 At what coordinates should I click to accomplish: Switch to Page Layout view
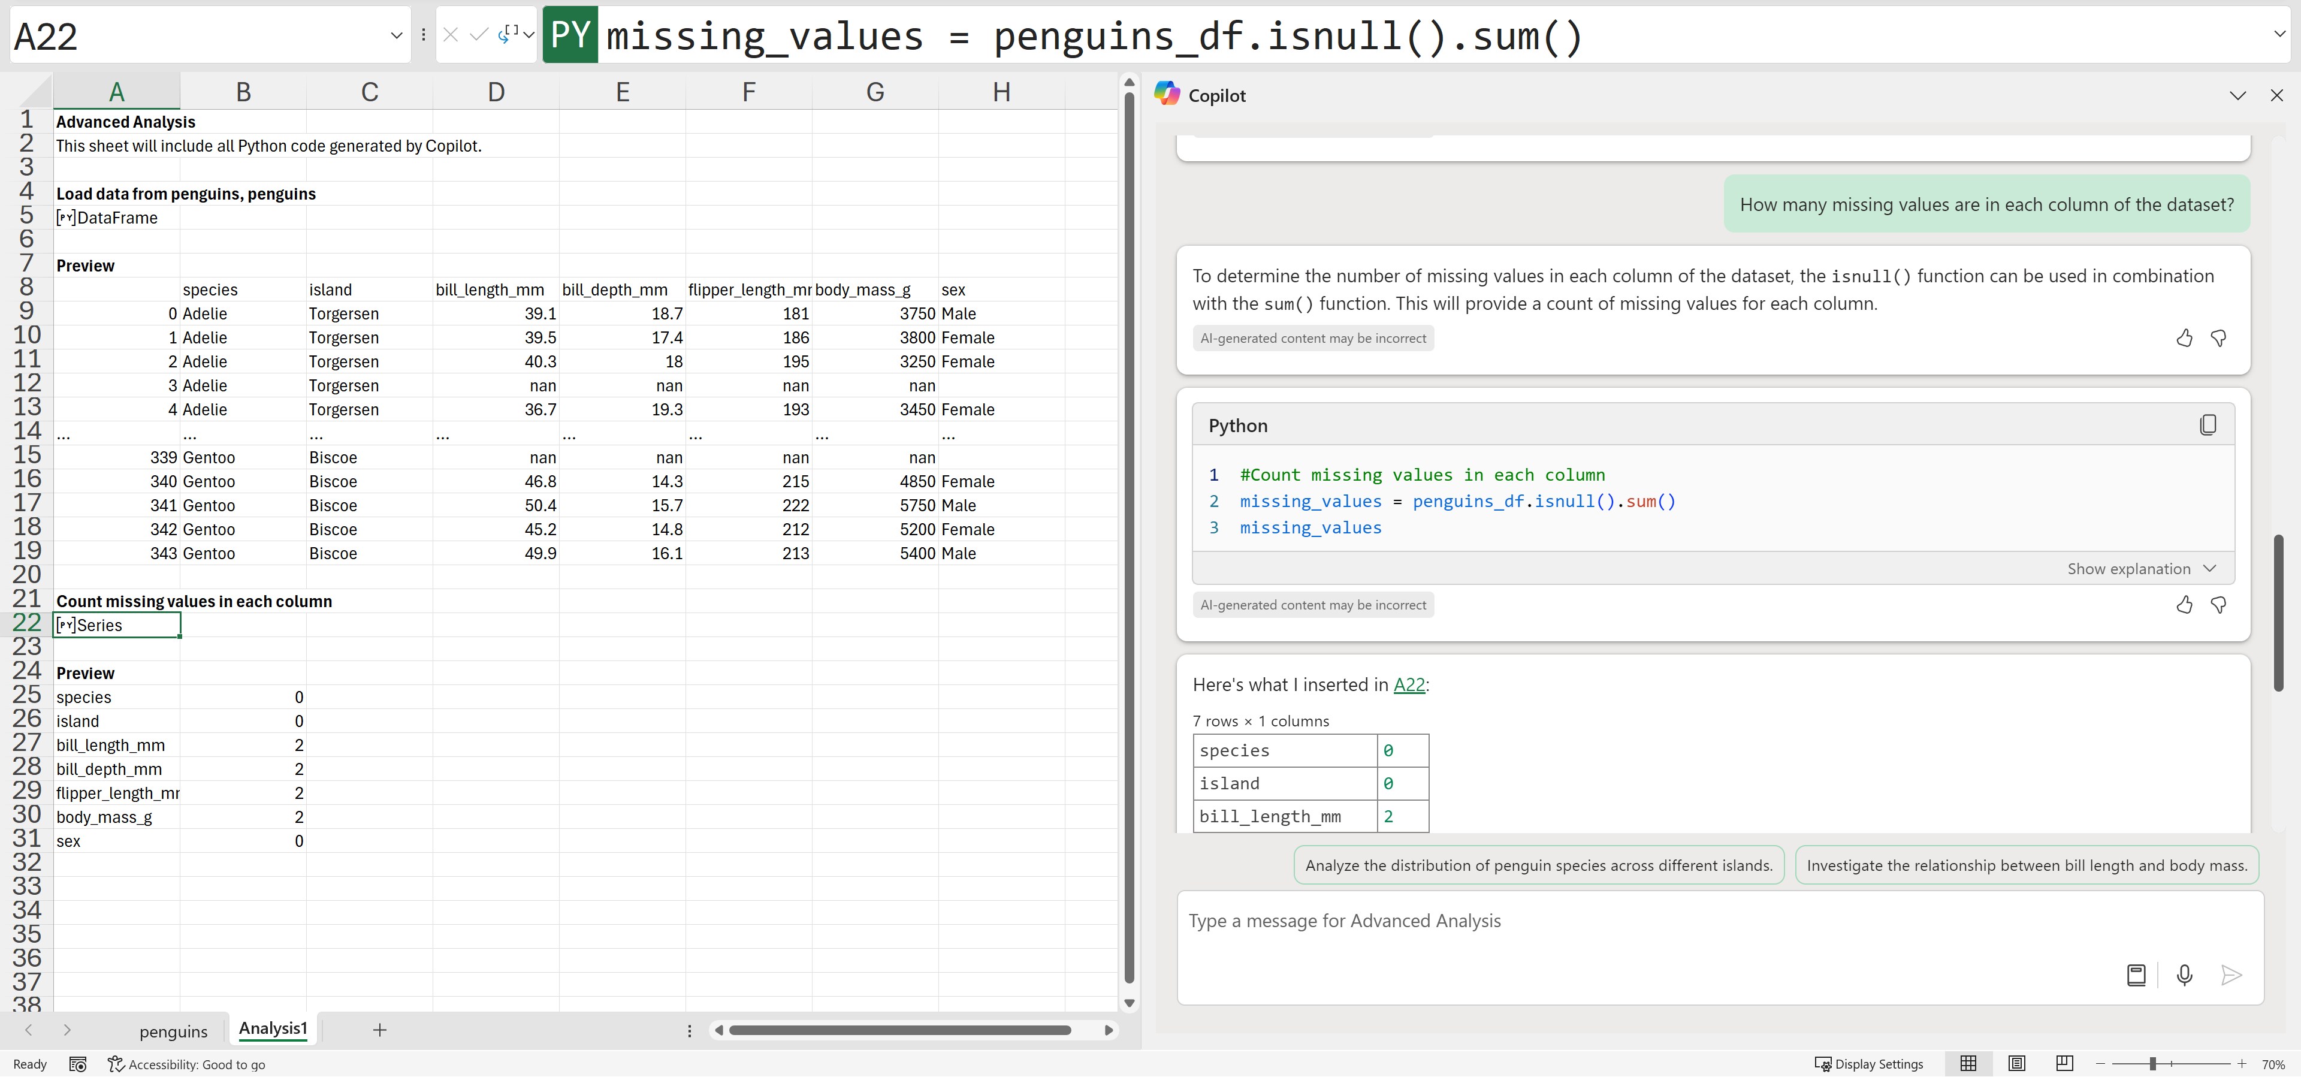coord(2016,1064)
